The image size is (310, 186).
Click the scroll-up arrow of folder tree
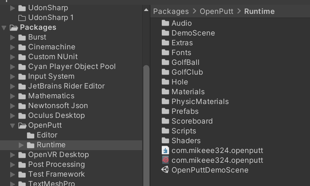pyautogui.click(x=146, y=10)
